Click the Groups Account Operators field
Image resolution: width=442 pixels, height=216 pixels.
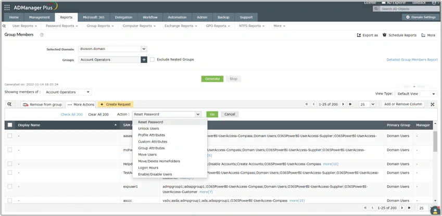point(109,60)
